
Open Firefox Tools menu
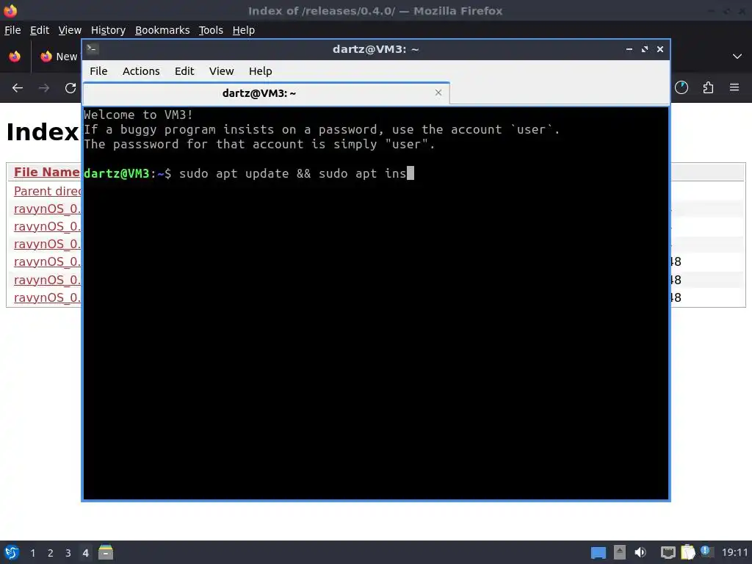tap(211, 30)
